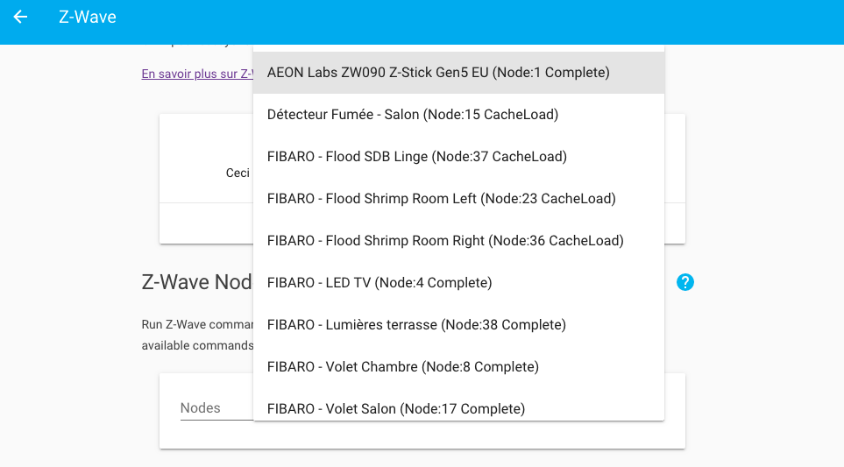Open the blue help question mark icon
The image size is (844, 467).
[685, 282]
